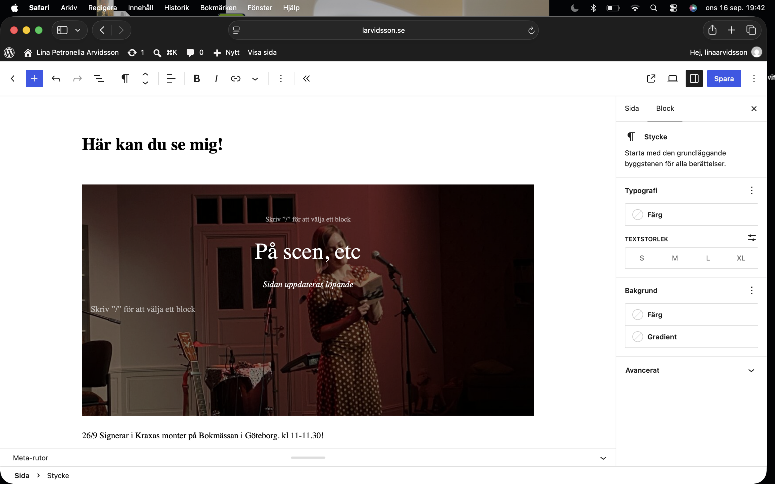Open page preview in new tab

651,78
